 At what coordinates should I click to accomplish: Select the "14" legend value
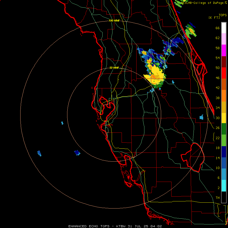(218, 158)
